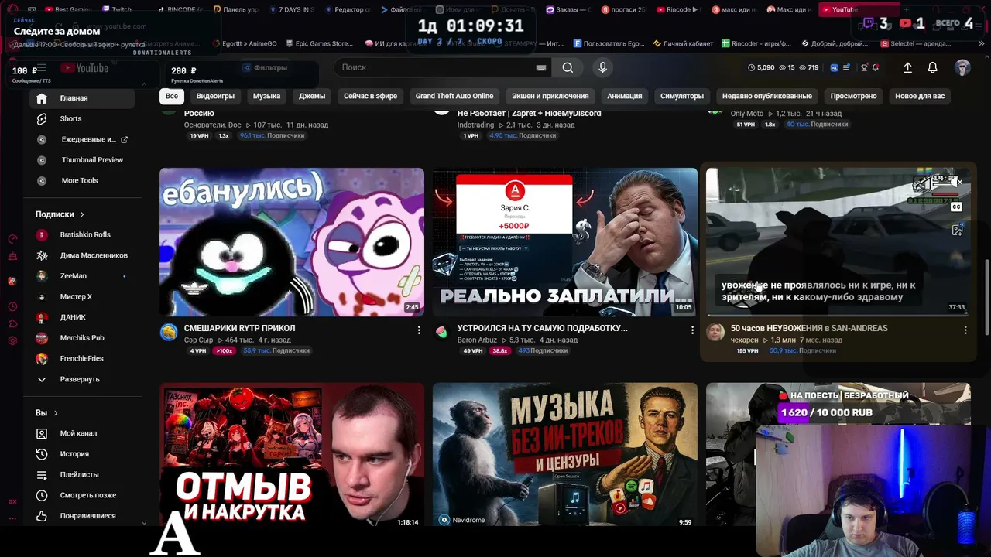The height and width of the screenshot is (557, 991).
Task: Go to Главная in the sidebar
Action: coord(82,98)
